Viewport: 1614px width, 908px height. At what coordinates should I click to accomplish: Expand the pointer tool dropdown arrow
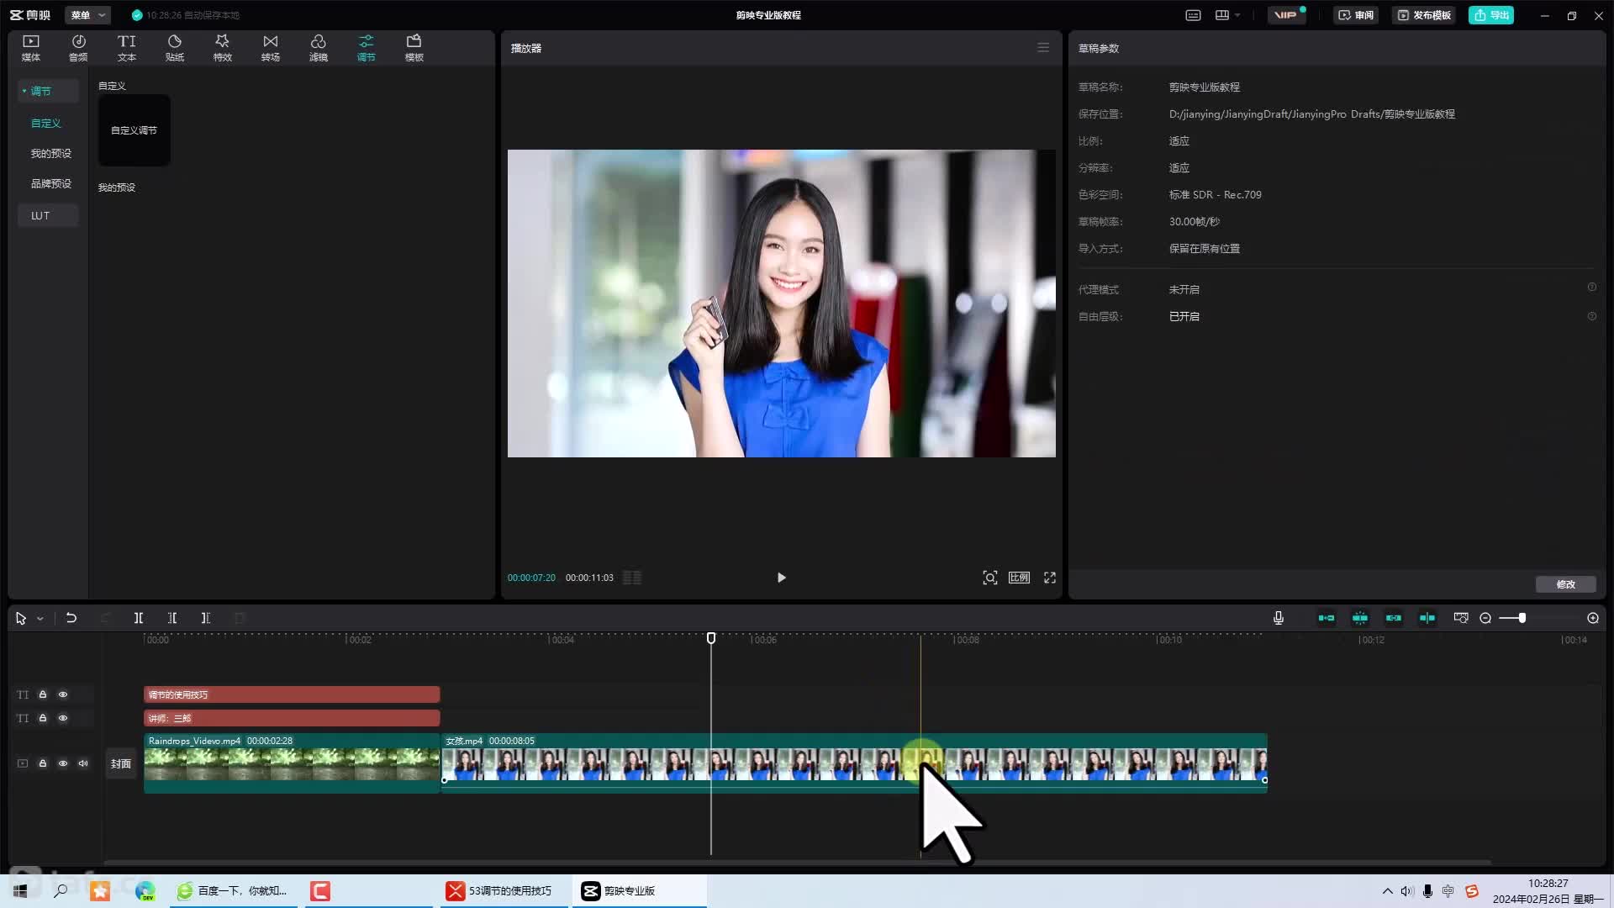[40, 618]
